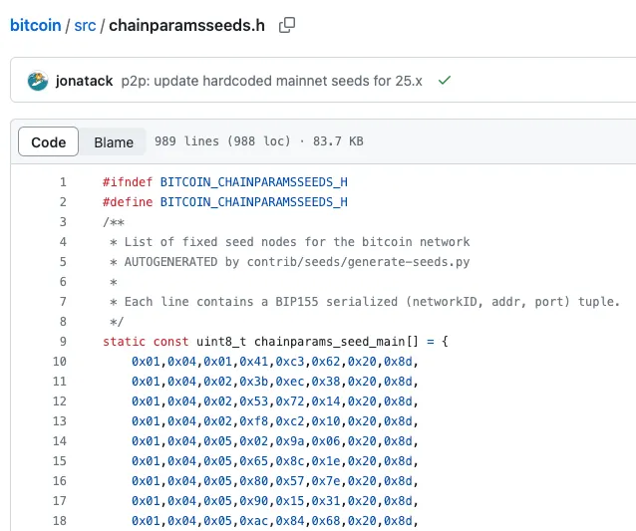636x531 pixels.
Task: Click the code line containing 0x02,0x9a,0x06
Action: pos(275,441)
